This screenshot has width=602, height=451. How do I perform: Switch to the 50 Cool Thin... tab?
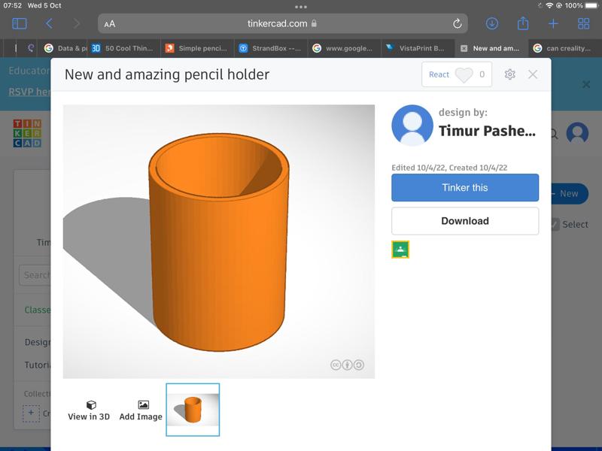(124, 48)
